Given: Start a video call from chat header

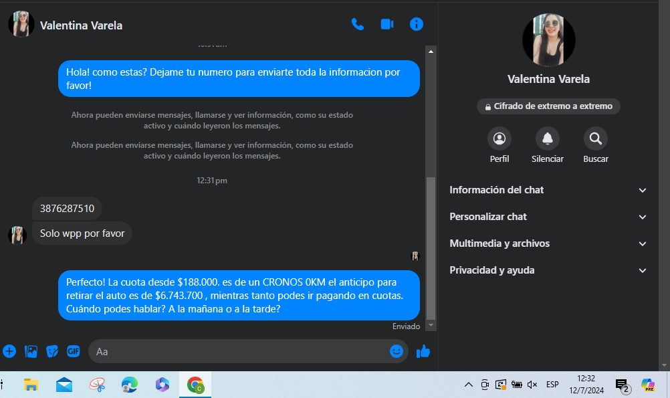Looking at the screenshot, I should (x=386, y=25).
